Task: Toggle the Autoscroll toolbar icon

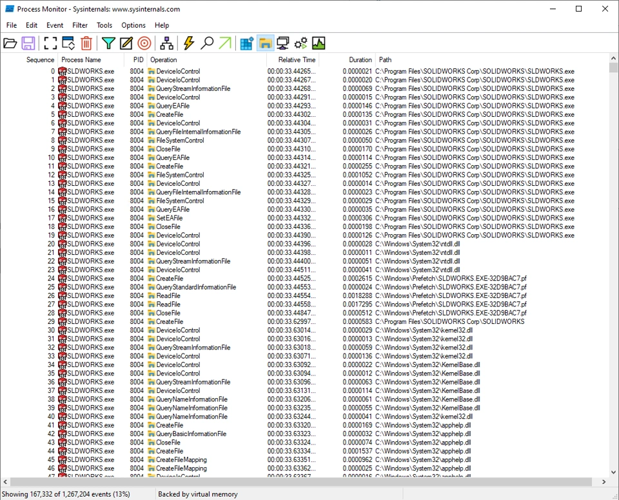Action: pyautogui.click(x=68, y=43)
